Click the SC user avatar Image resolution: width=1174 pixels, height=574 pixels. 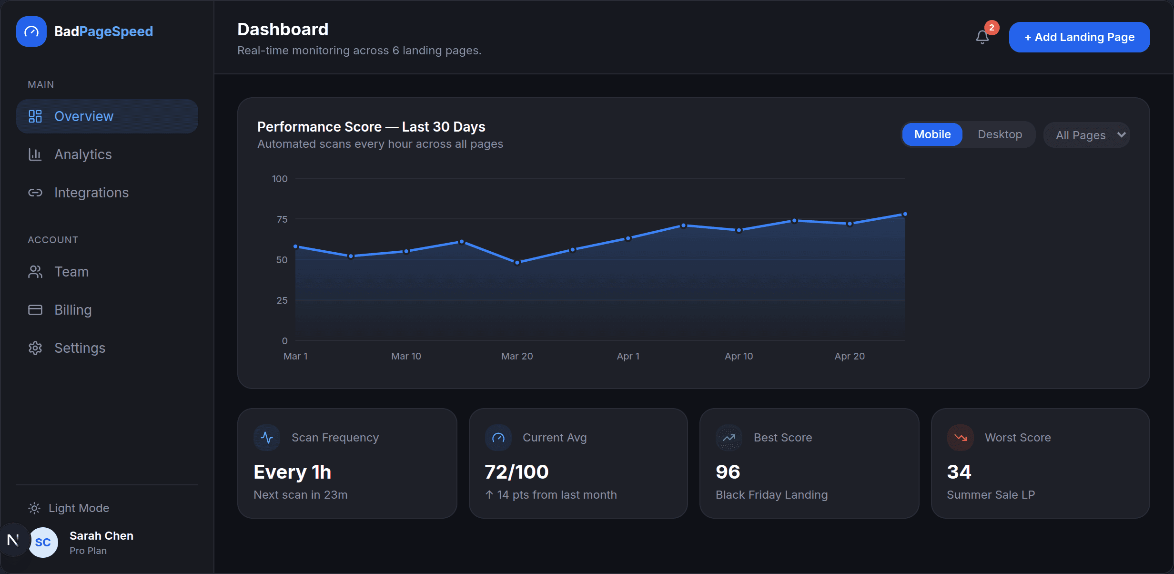coord(43,543)
